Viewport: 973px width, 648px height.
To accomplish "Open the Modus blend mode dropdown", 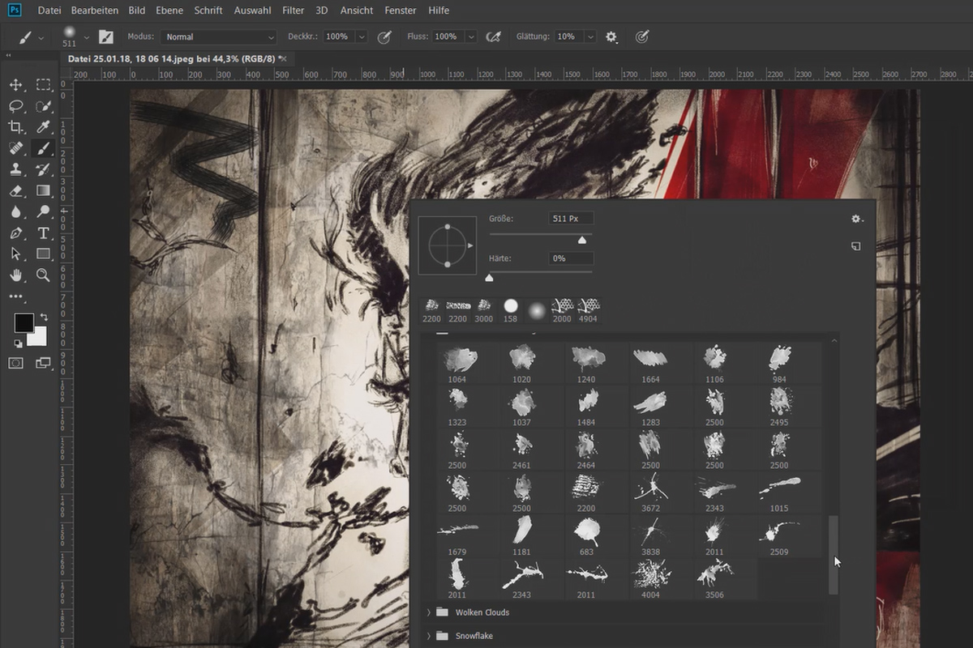I will (x=219, y=36).
